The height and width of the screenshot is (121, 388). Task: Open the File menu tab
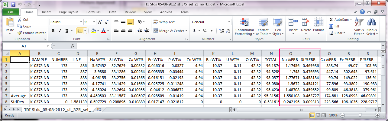coord(11,12)
